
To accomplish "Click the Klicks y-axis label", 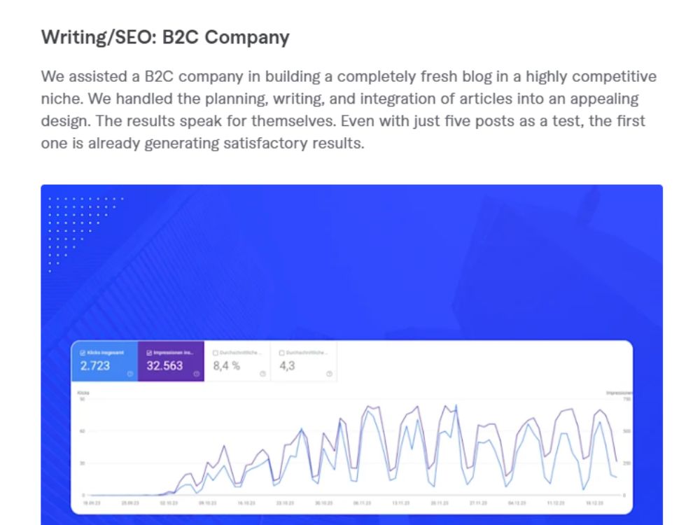I will (x=83, y=393).
